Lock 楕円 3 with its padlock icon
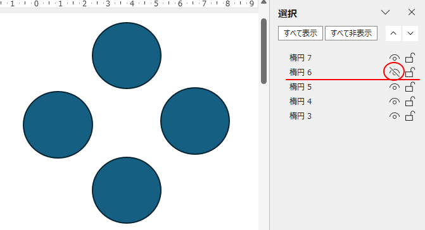Image resolution: width=425 pixels, height=230 pixels. (410, 116)
